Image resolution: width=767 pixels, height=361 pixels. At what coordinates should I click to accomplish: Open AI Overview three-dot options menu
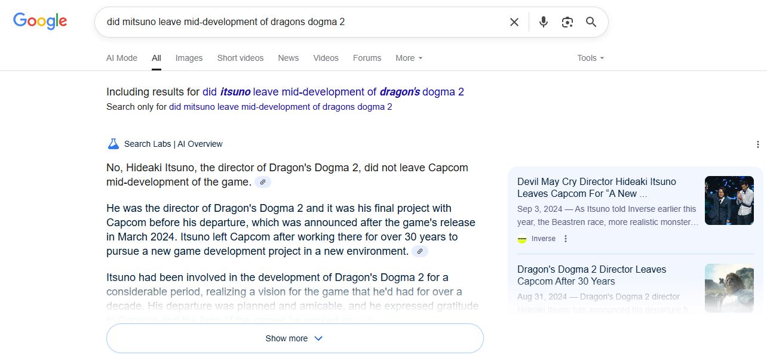click(757, 144)
